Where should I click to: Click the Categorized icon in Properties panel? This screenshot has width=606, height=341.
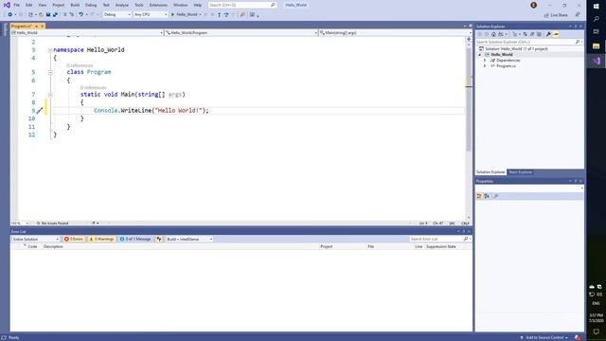click(480, 196)
